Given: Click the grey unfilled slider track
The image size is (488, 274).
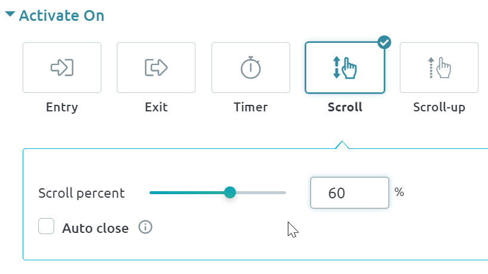Looking at the screenshot, I should [x=261, y=192].
